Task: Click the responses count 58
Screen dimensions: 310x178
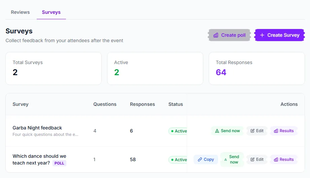Action: [133, 159]
